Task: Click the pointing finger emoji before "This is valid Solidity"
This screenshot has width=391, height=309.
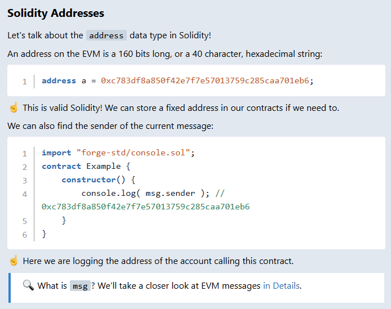Action: pos(14,108)
